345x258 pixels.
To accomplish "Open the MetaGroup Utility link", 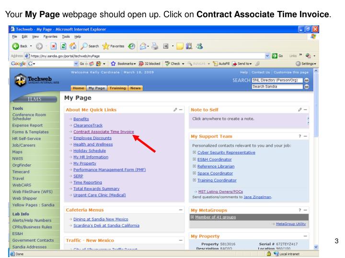I will coord(291,224).
